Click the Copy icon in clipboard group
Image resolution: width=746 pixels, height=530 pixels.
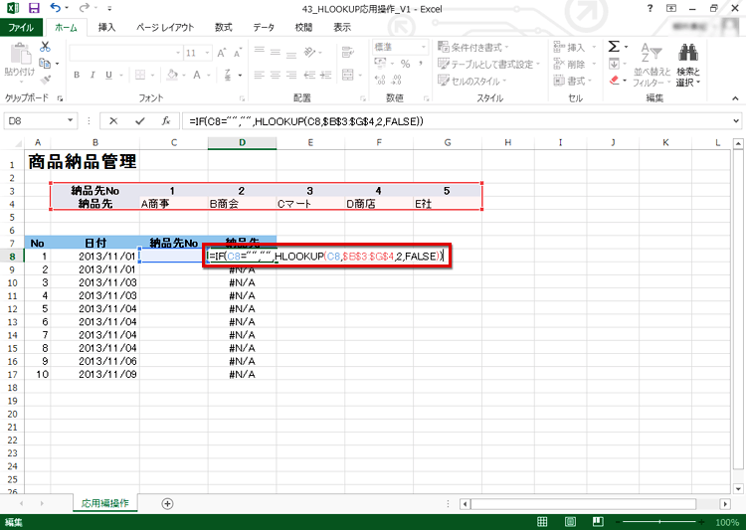tap(45, 63)
